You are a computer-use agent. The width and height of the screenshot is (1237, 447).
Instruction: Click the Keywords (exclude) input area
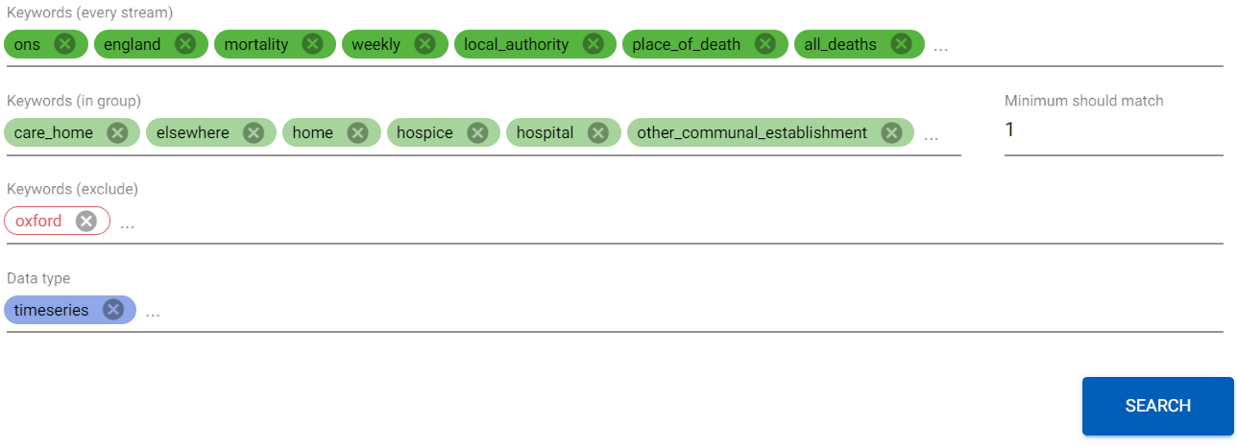pyautogui.click(x=672, y=223)
